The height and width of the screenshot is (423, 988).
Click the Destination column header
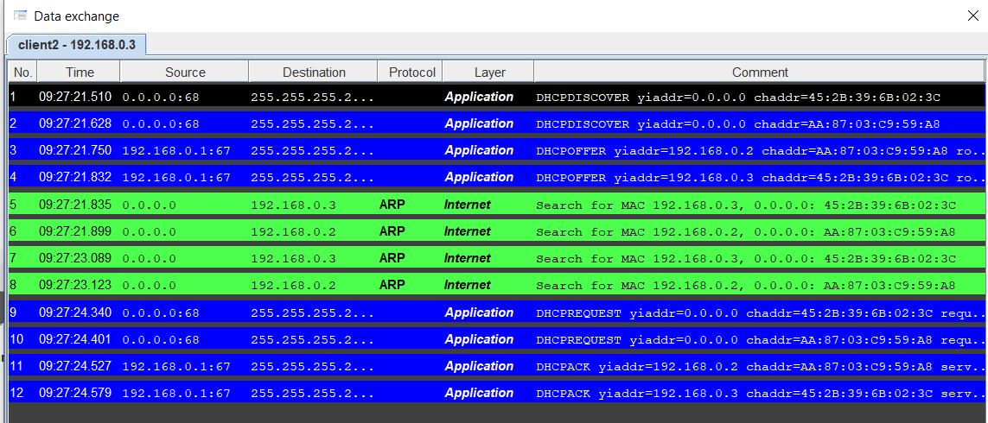click(x=314, y=73)
